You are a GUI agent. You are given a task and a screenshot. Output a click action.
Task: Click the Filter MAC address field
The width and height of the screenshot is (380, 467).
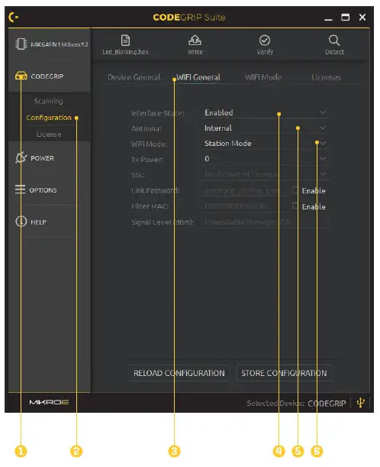point(244,206)
